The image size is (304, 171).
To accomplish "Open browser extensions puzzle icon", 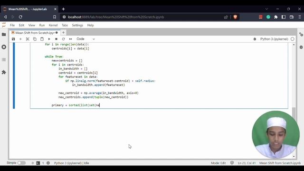I will [275, 17].
